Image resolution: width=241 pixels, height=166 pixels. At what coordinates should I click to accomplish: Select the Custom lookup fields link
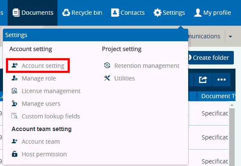pyautogui.click(x=51, y=116)
